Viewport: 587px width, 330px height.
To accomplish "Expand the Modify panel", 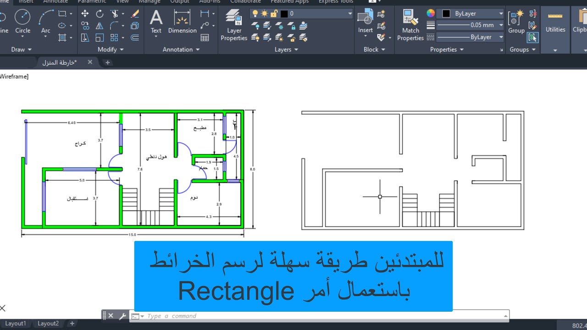I will pos(111,49).
